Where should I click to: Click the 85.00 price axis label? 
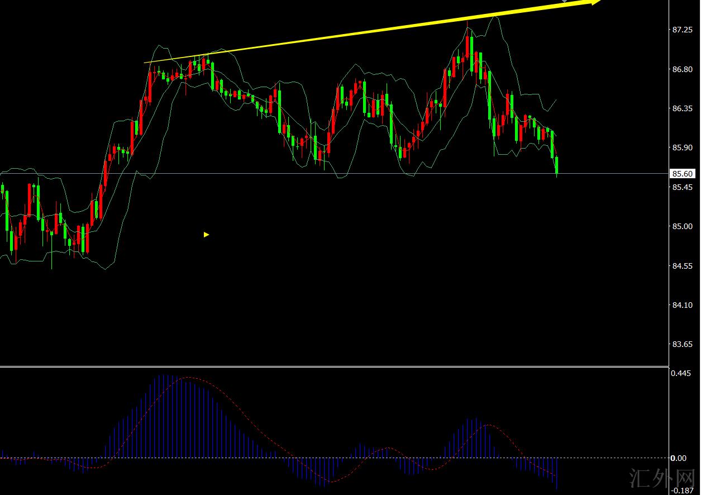coord(683,226)
